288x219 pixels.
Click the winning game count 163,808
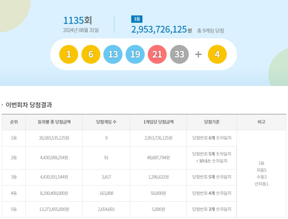coord(106,193)
